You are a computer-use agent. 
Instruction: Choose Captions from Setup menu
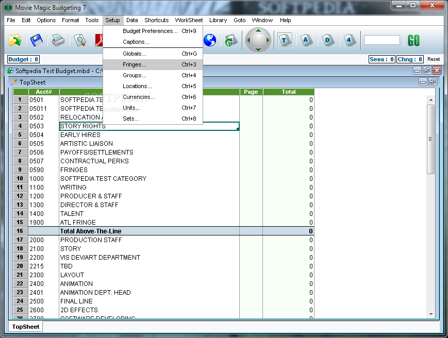point(153,42)
